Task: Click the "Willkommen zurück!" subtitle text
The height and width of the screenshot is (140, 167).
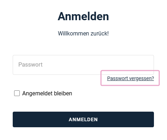Action: pyautogui.click(x=83, y=33)
